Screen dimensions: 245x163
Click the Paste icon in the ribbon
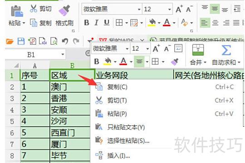coord(17,11)
